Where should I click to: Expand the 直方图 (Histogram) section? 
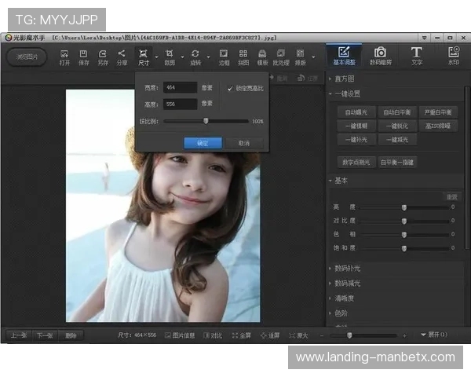pos(345,79)
